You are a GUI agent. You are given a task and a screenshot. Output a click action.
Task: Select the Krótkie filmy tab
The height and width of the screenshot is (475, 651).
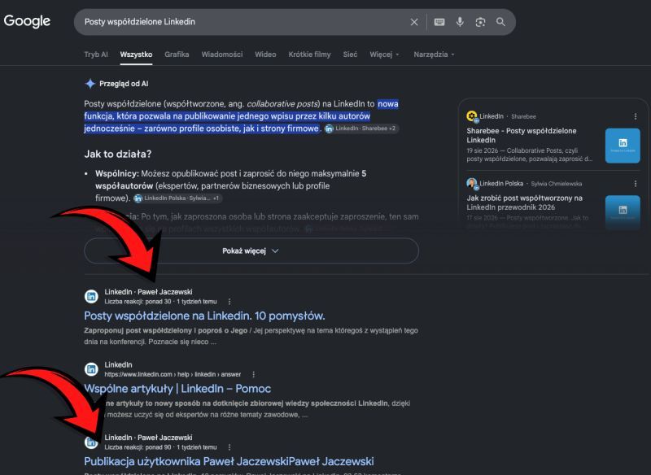coord(309,54)
